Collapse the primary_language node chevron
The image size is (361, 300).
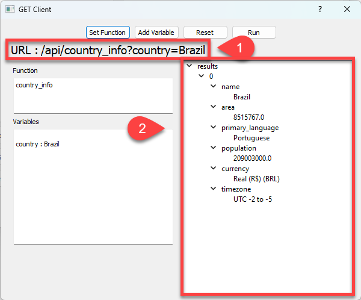[x=214, y=127]
